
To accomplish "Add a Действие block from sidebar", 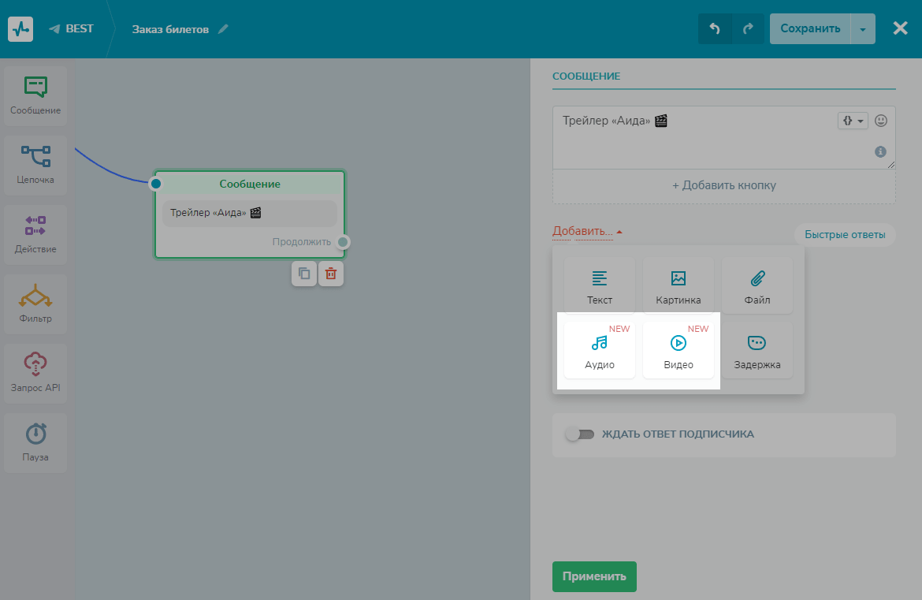I will coord(35,235).
